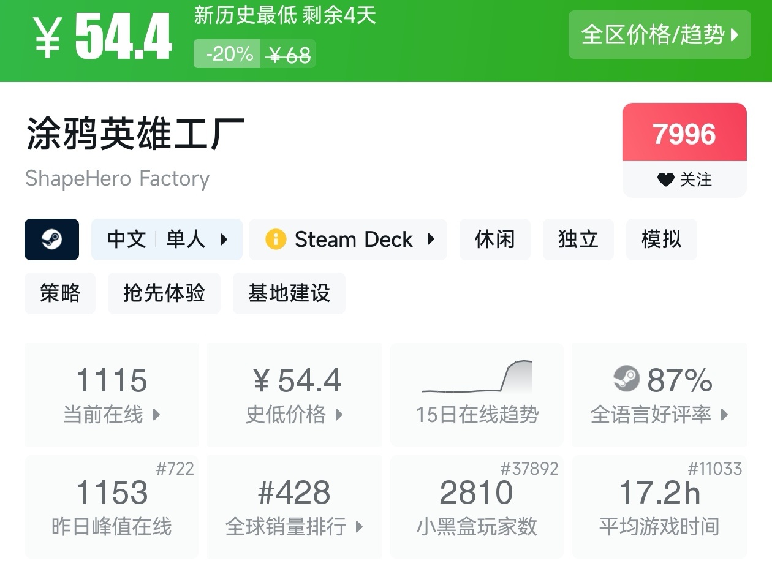This screenshot has height=566, width=772.
Task: Click the Steam logo beside 87% rating
Action: (626, 379)
